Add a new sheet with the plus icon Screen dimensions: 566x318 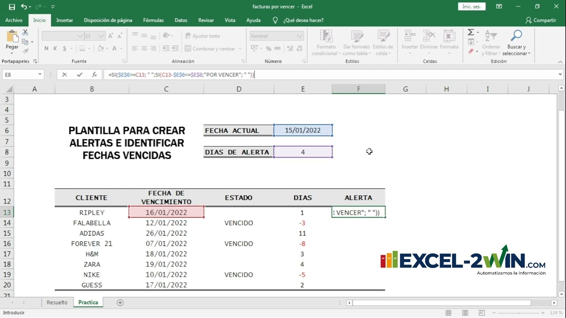click(120, 303)
